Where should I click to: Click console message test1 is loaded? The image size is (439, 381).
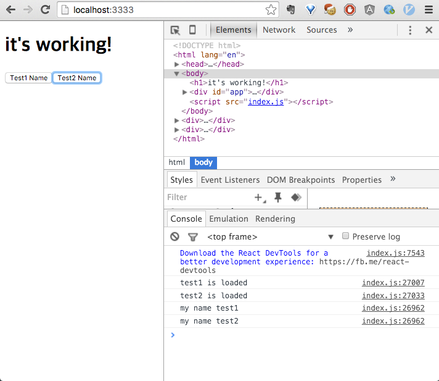pyautogui.click(x=213, y=283)
